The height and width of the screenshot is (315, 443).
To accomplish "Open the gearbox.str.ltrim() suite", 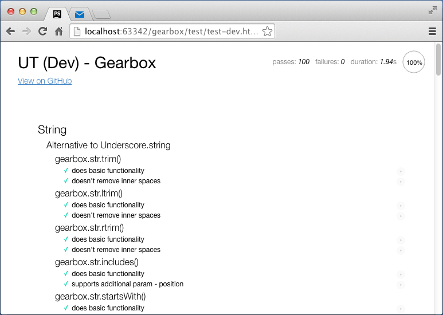I will coord(89,194).
